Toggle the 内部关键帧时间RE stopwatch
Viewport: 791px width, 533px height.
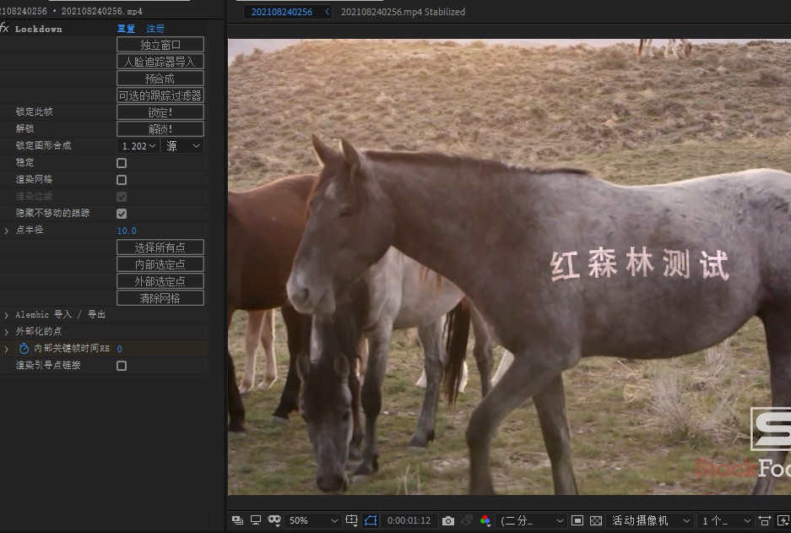(24, 348)
